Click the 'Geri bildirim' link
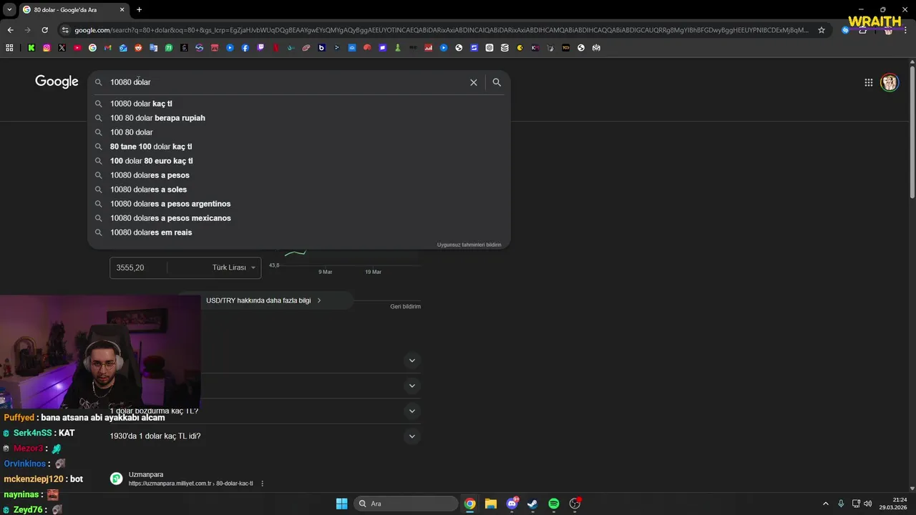This screenshot has width=916, height=515. 405,306
